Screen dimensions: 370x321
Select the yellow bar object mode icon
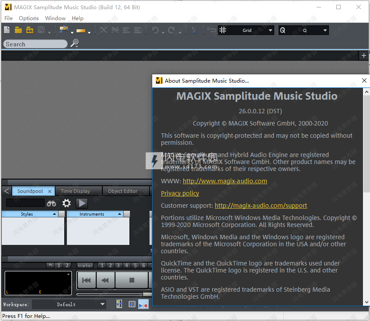click(x=81, y=31)
